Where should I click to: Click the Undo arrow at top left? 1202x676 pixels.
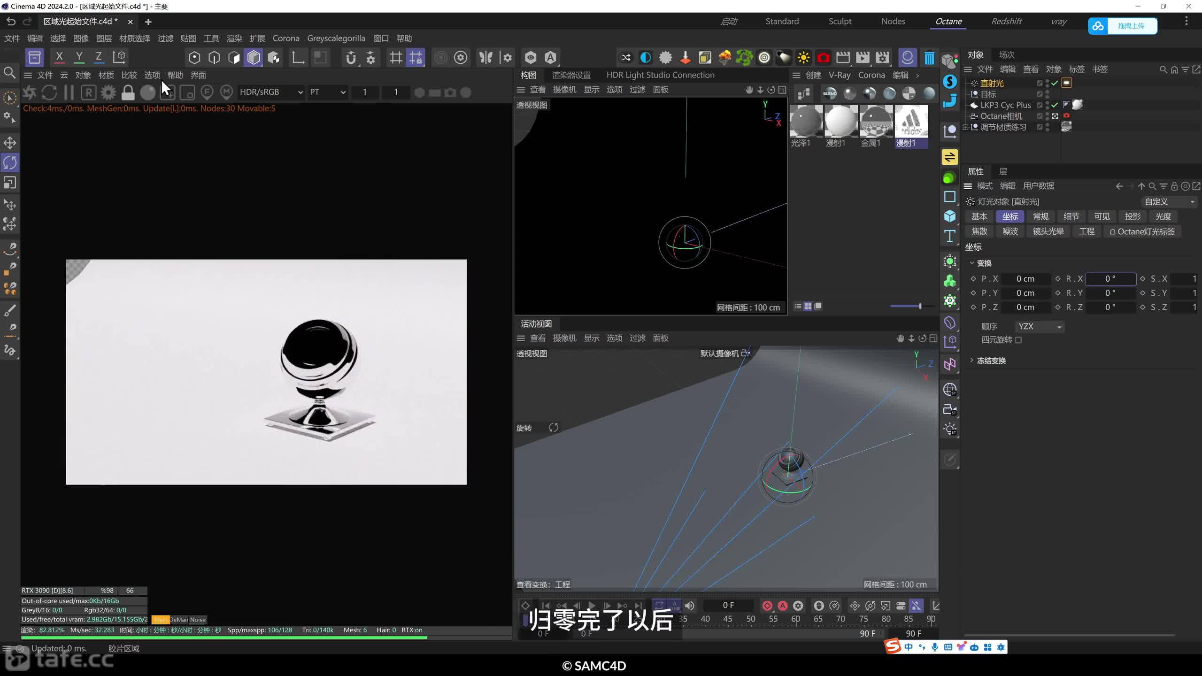pos(11,21)
